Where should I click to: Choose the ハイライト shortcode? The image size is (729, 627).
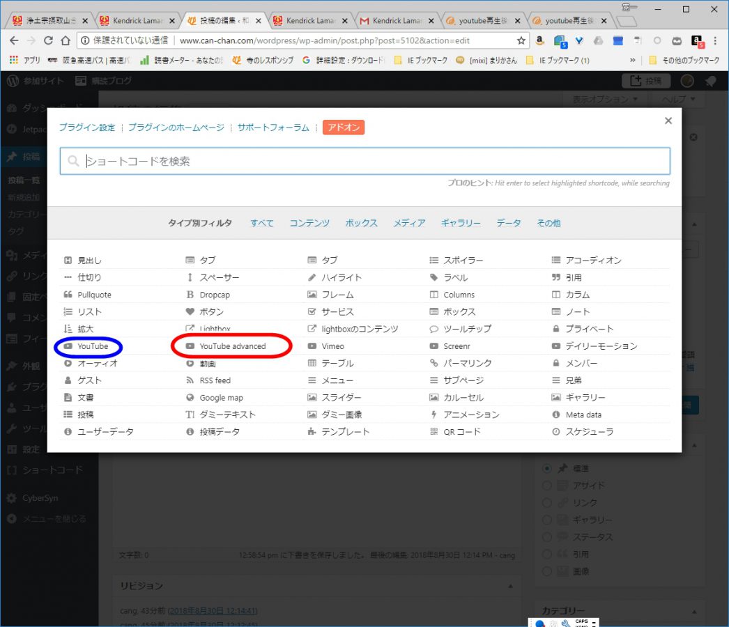(335, 277)
